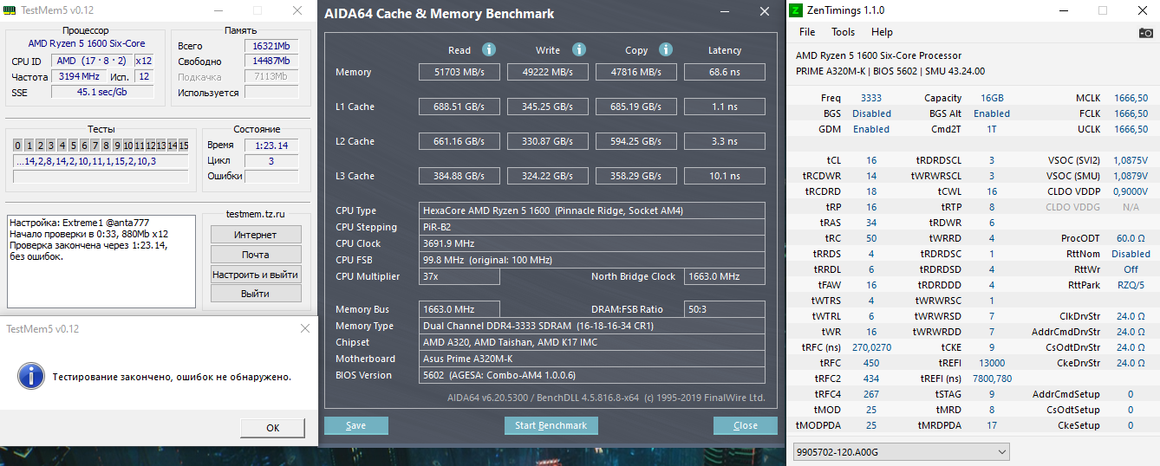Click the test sequence field in Тесты

(x=101, y=161)
